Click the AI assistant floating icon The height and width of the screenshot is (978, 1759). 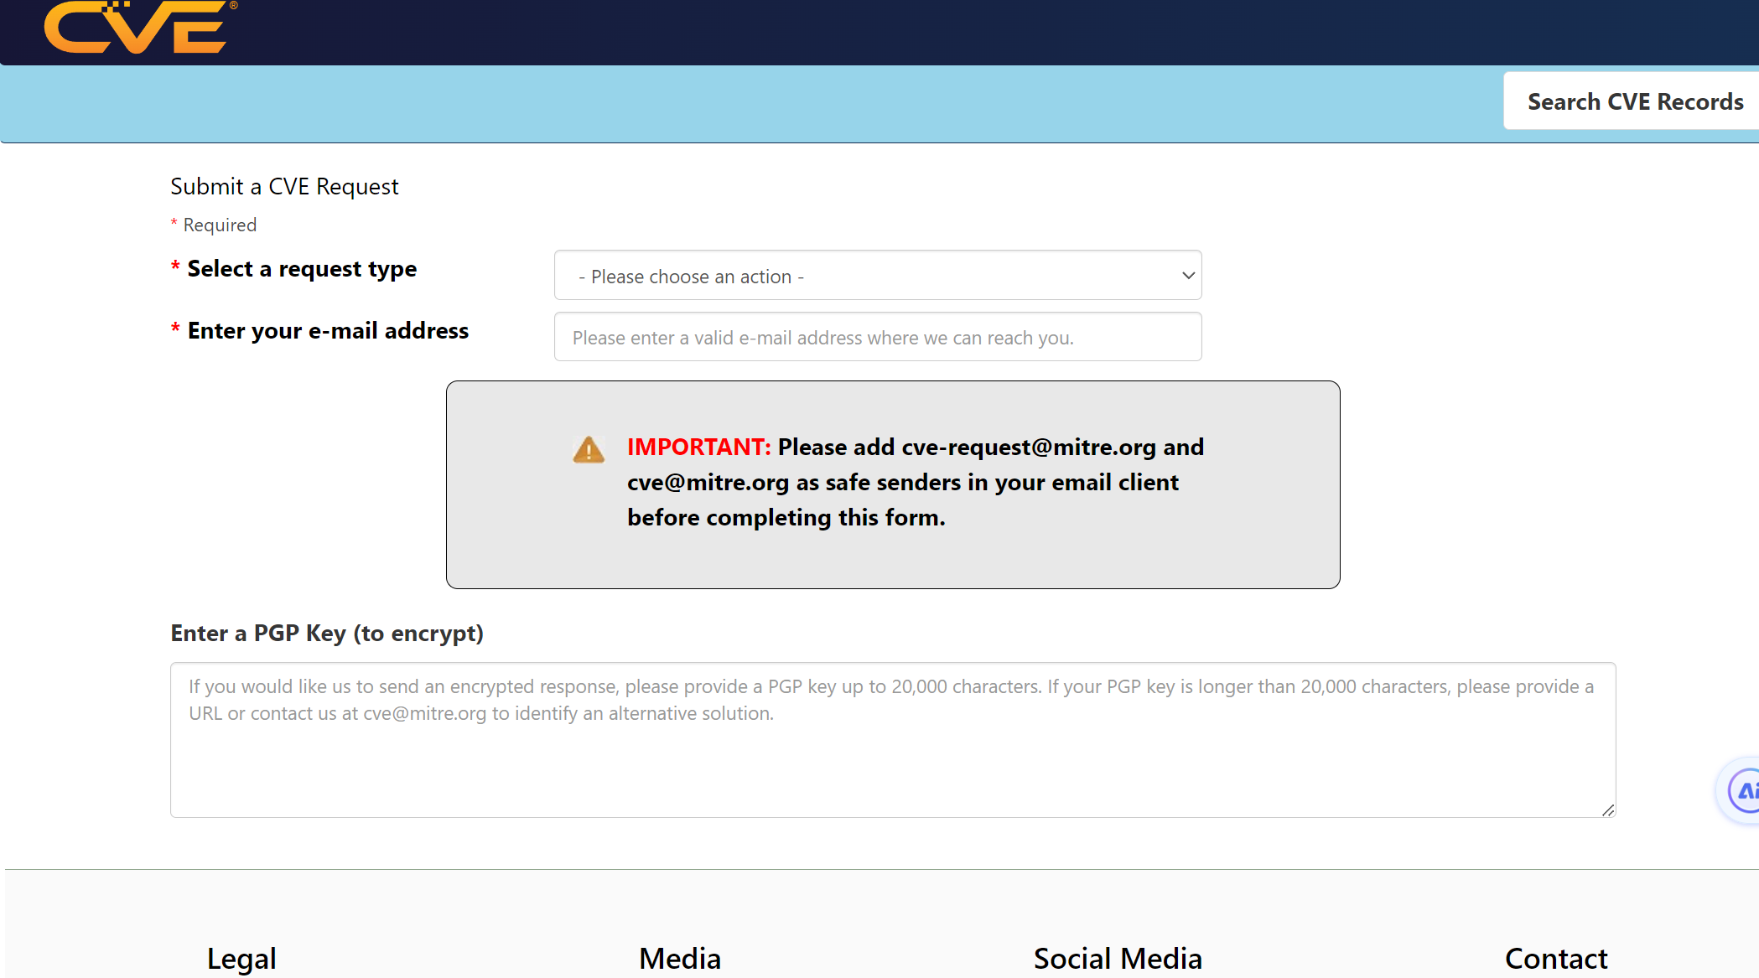(1744, 790)
